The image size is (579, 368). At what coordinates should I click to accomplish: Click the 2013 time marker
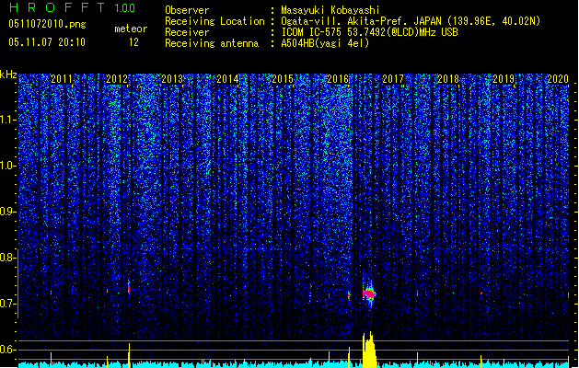(x=172, y=79)
